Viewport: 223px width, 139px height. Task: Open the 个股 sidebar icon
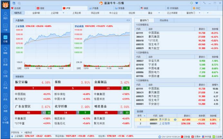[x=5, y=27]
